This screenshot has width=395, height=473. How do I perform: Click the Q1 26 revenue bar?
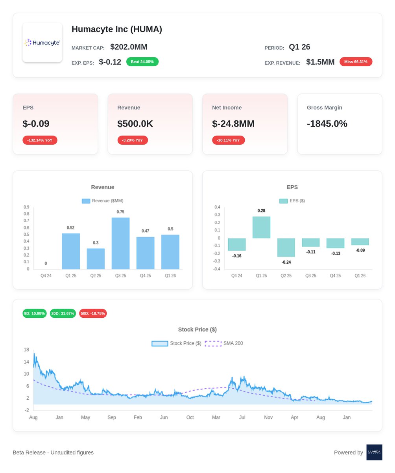click(x=170, y=252)
